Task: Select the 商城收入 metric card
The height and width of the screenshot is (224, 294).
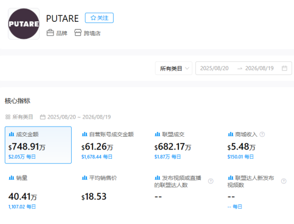Action: pos(257,145)
